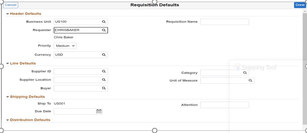The image size is (307, 133).
Task: Focus the Attention input field
Action: click(225, 105)
